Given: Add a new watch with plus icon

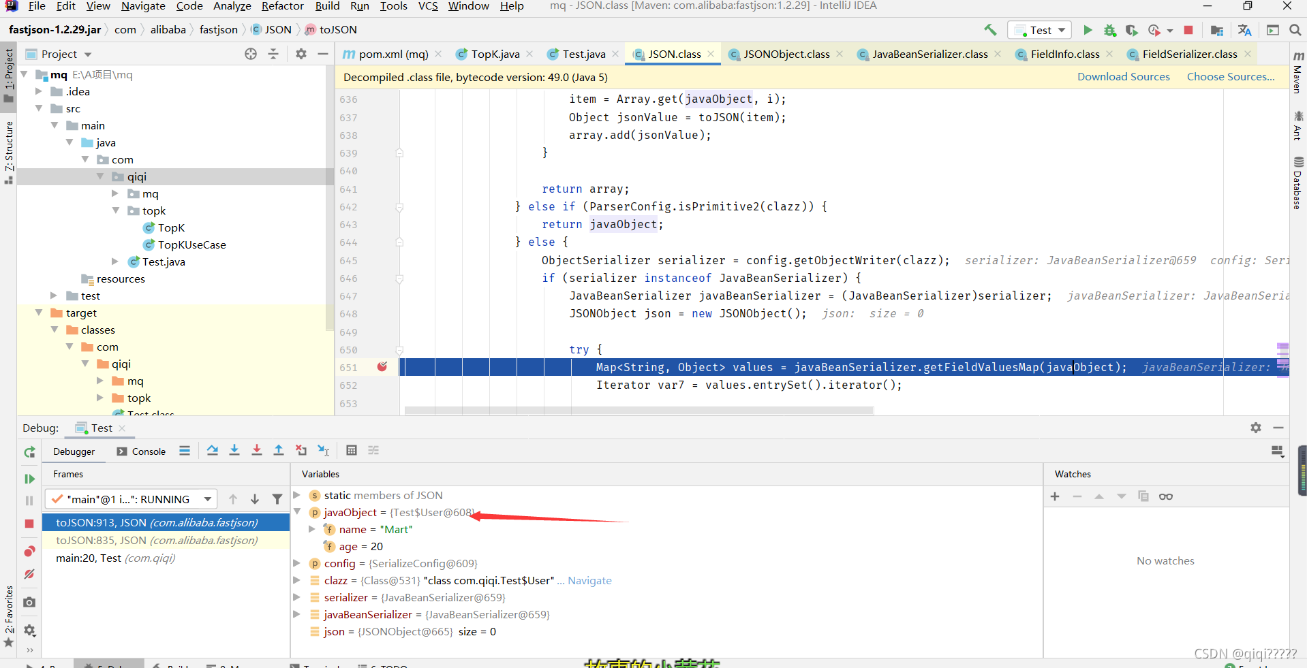Looking at the screenshot, I should click(x=1055, y=496).
